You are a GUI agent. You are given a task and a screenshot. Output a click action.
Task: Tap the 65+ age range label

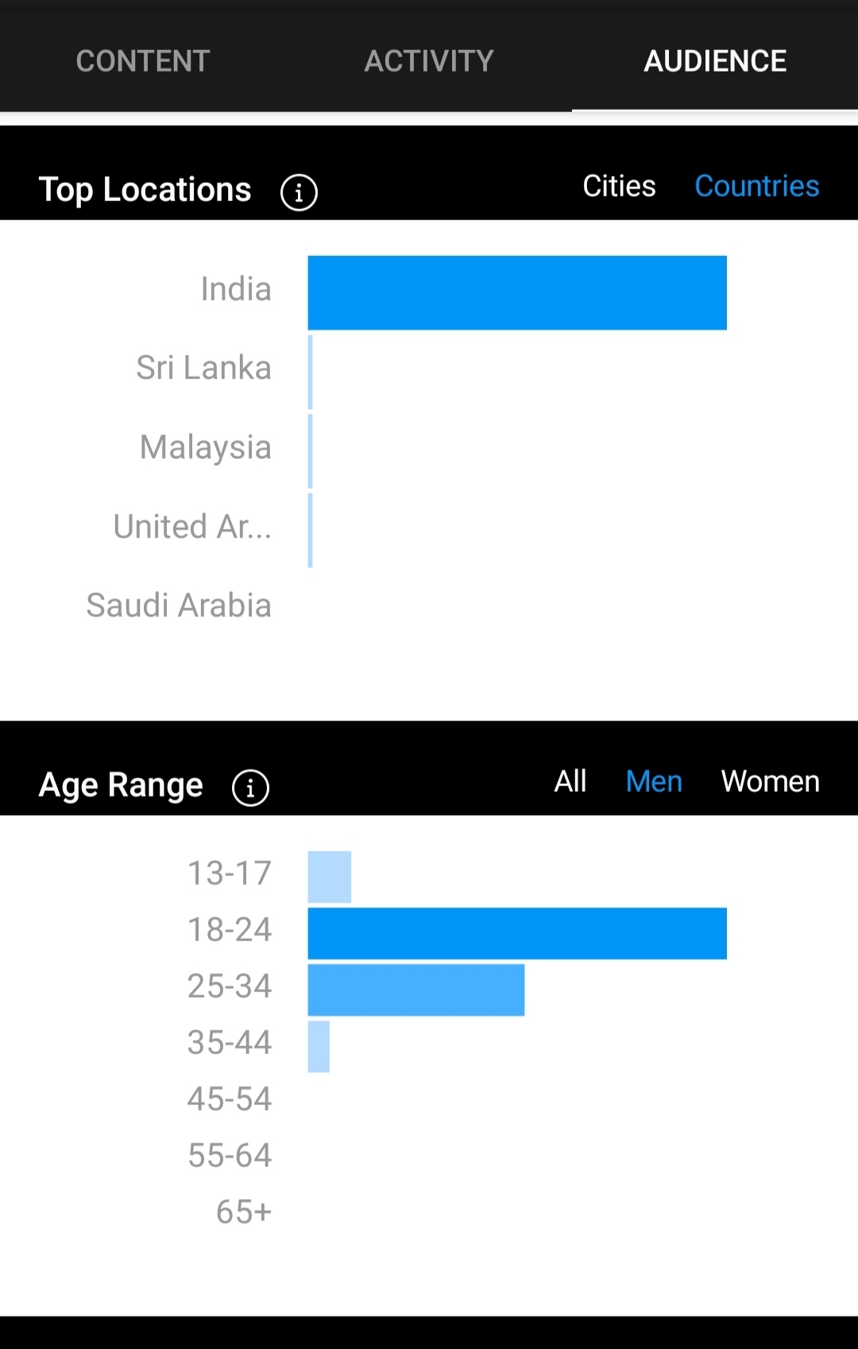pos(244,1212)
